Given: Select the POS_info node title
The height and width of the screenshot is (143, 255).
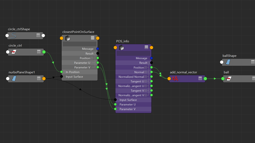Looking at the screenshot, I should (x=123, y=41).
